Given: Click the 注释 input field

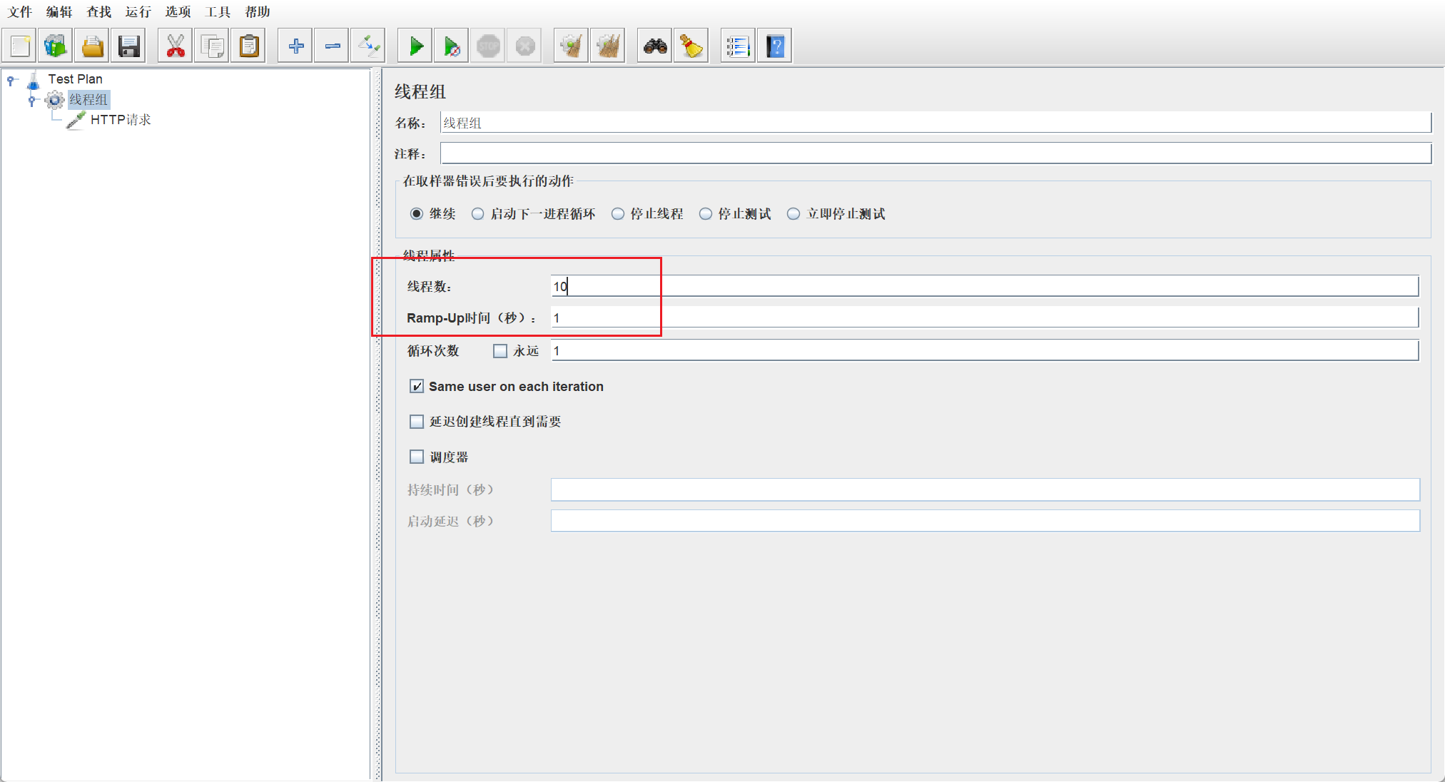Looking at the screenshot, I should [x=936, y=153].
